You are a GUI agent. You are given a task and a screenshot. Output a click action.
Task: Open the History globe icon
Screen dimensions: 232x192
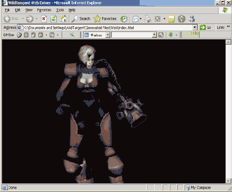click(x=124, y=19)
